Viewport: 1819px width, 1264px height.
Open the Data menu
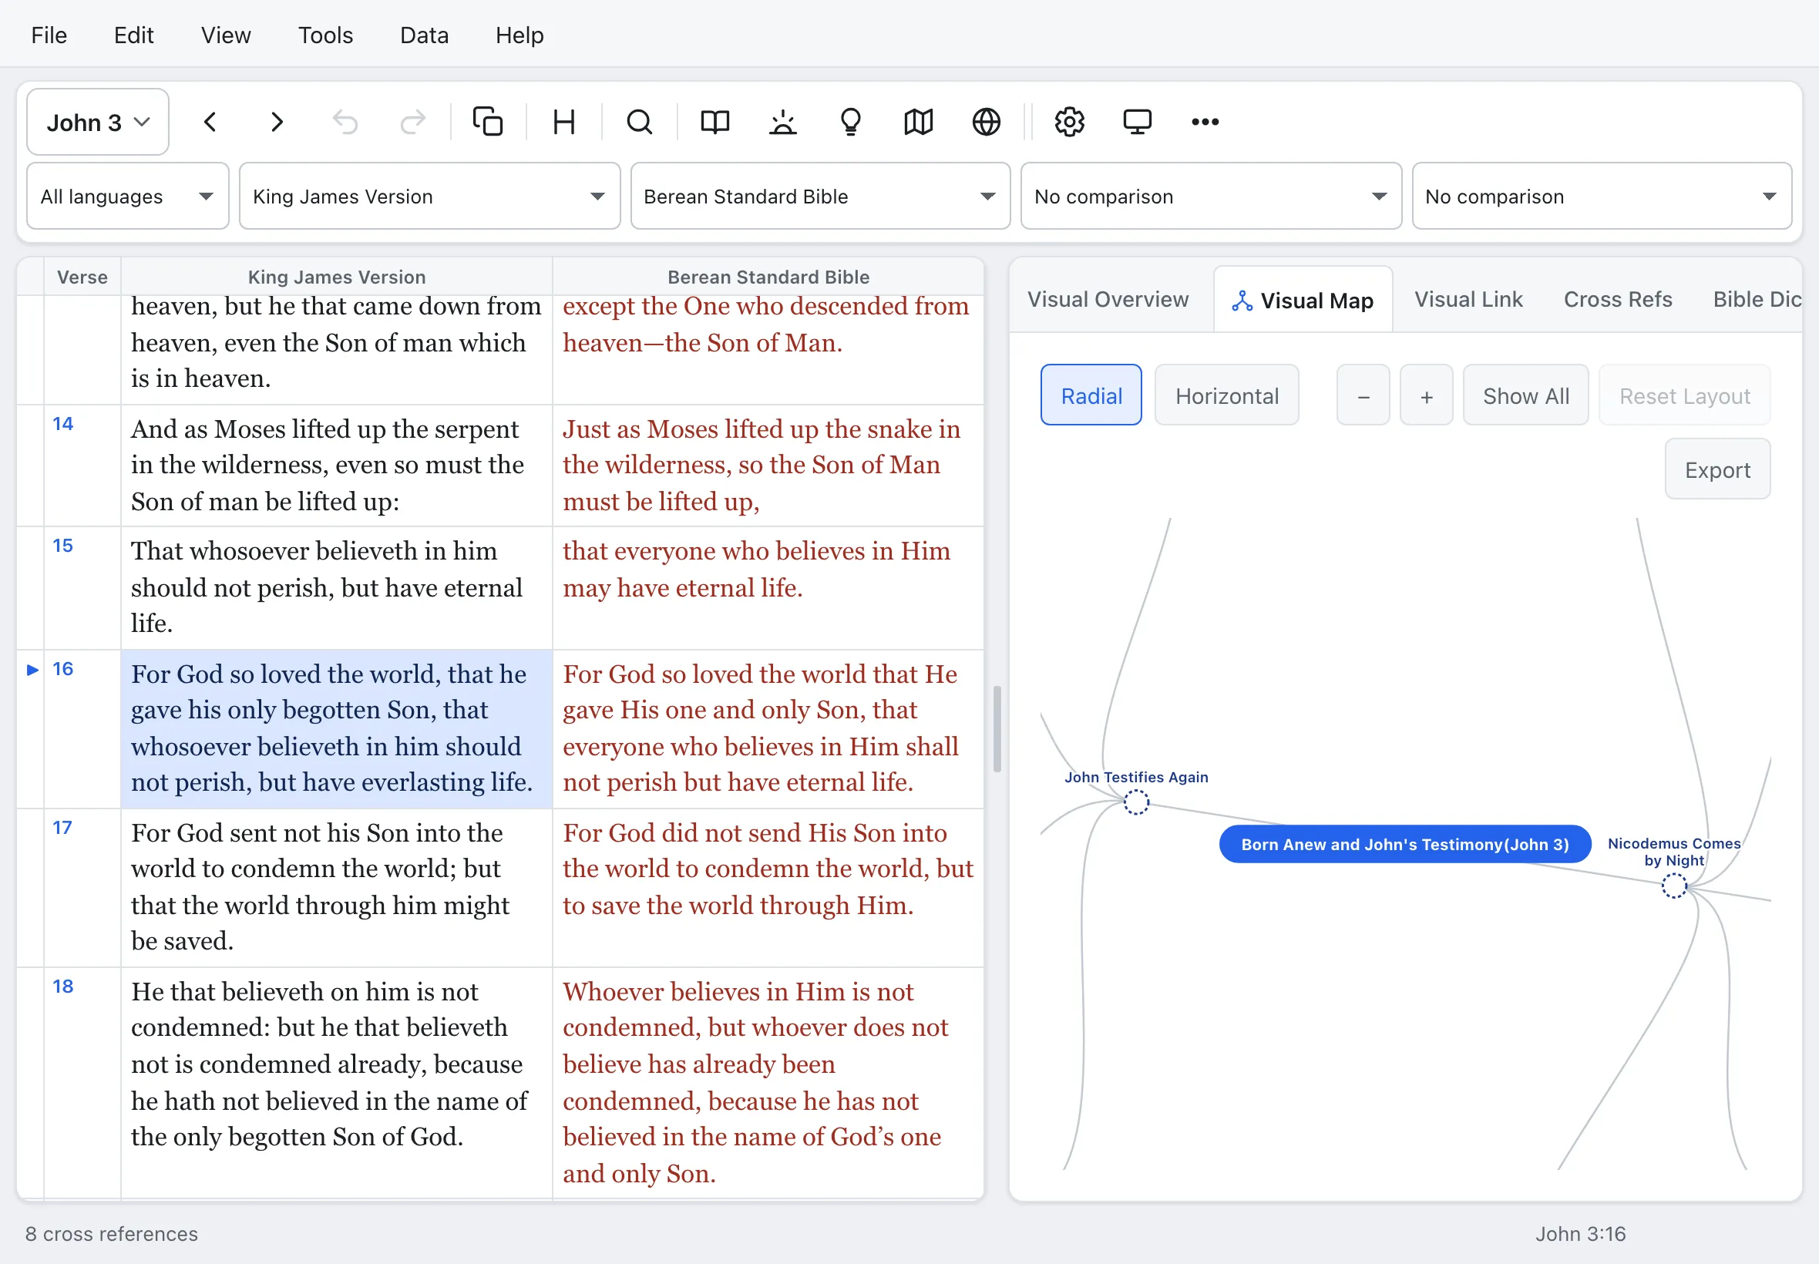[x=425, y=35]
